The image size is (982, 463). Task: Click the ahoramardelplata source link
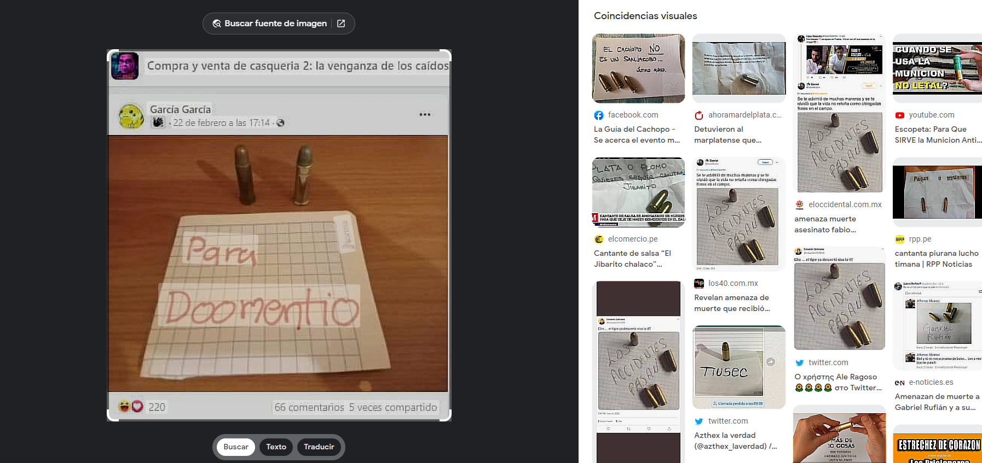coord(745,115)
